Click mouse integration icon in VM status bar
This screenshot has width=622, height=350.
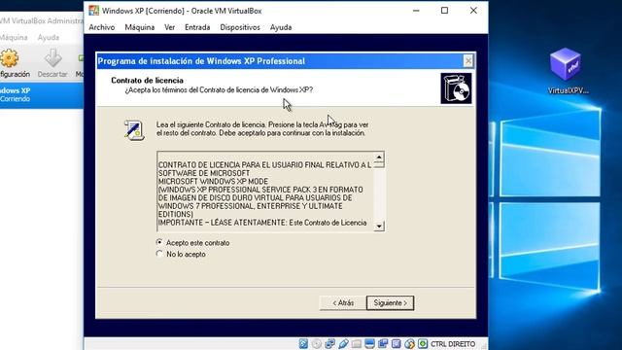pos(410,343)
